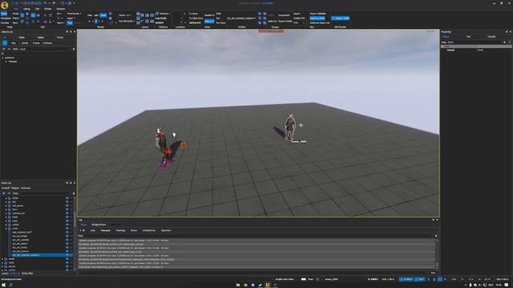Viewport: 513px width, 288px height.
Task: Click the Properties filter input field
Action: click(x=475, y=42)
